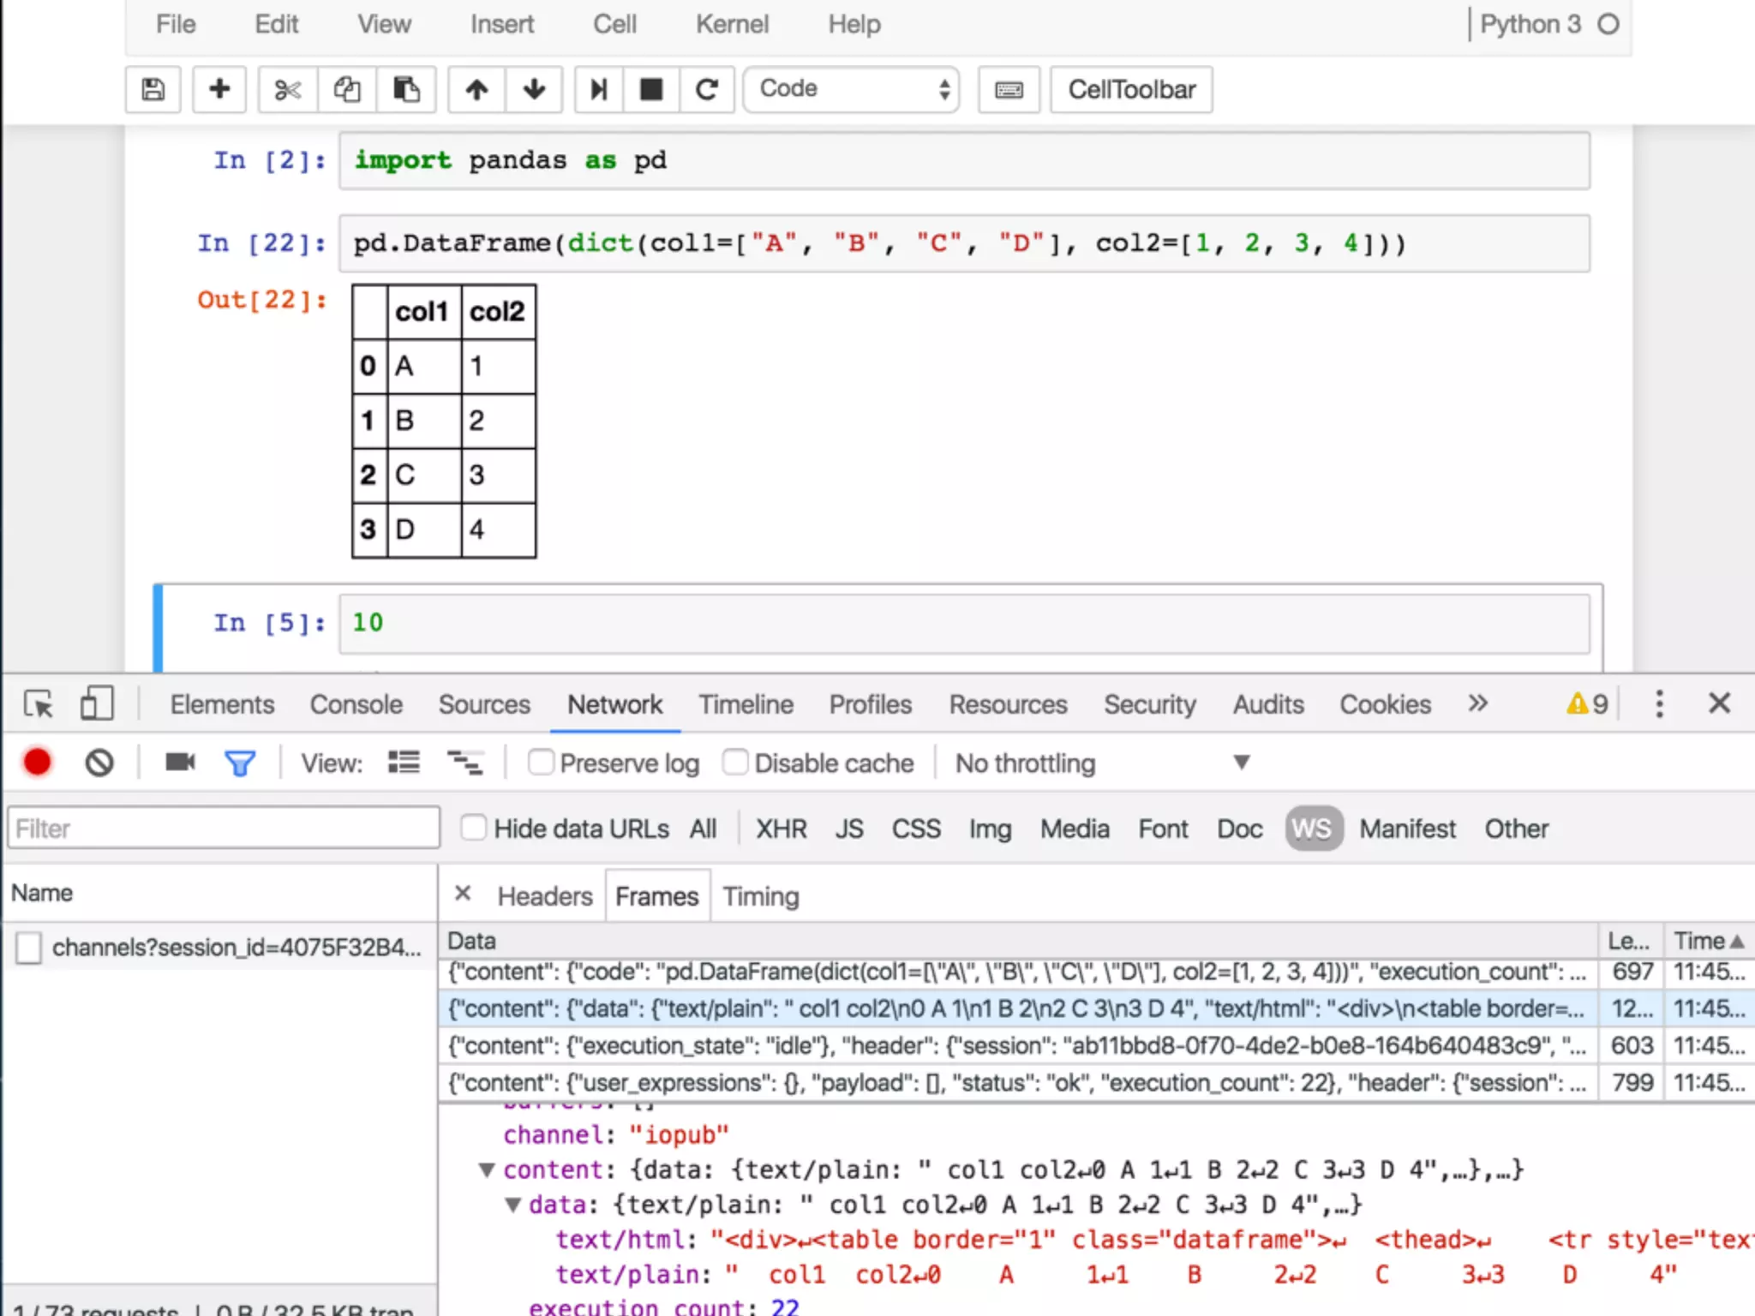Toggle the network filter funnel icon

click(x=240, y=763)
